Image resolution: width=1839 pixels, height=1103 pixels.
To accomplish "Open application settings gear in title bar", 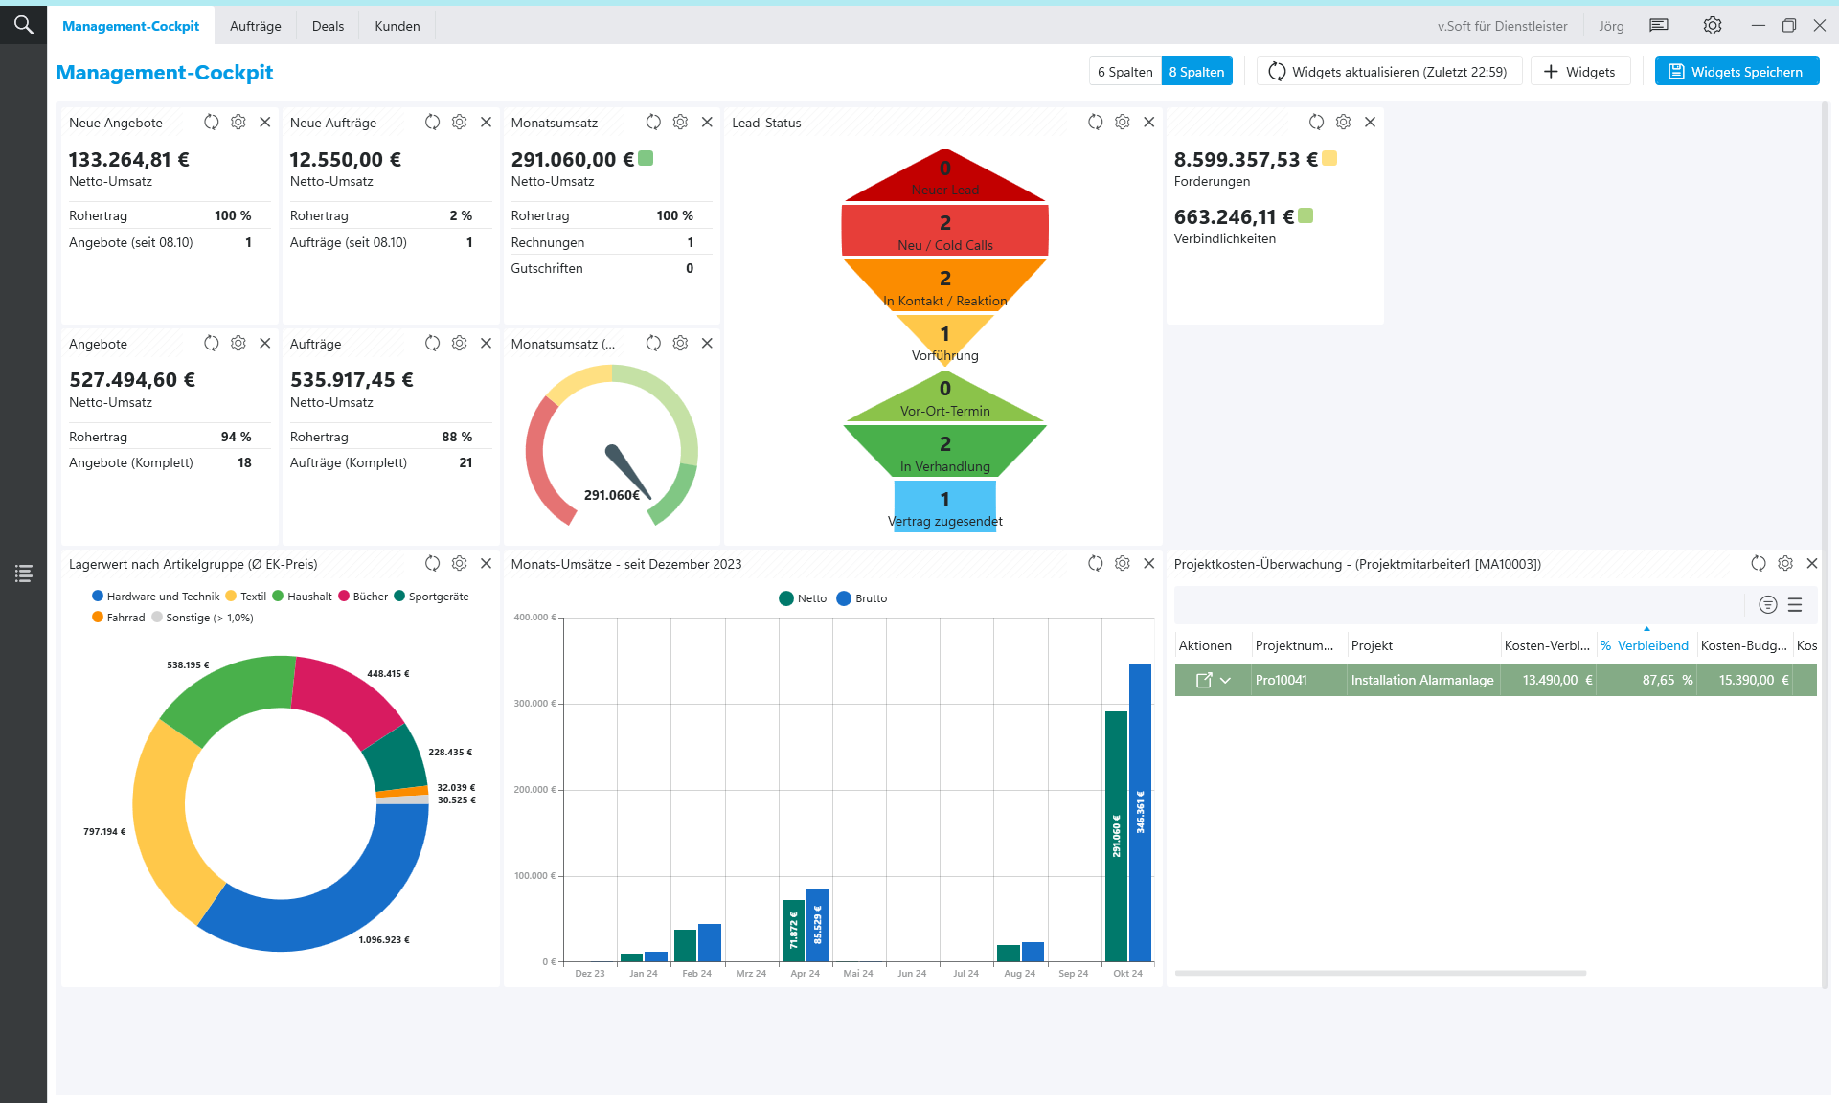I will pyautogui.click(x=1713, y=26).
